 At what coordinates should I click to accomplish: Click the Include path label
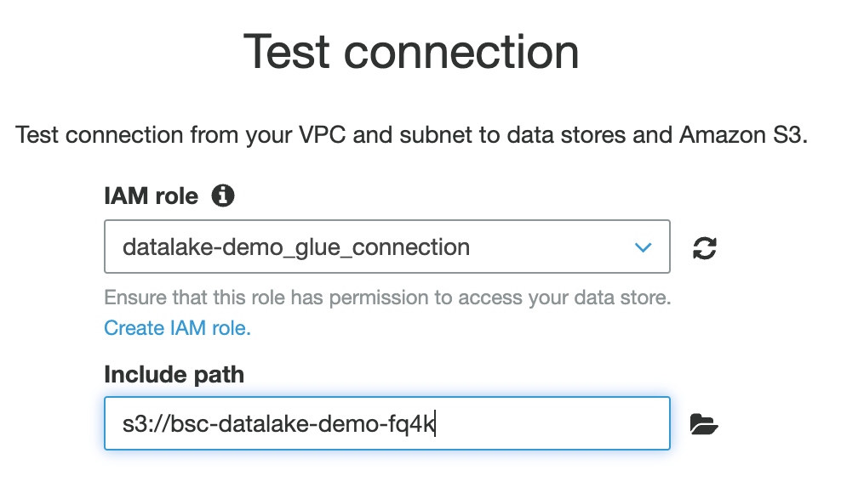click(x=173, y=374)
